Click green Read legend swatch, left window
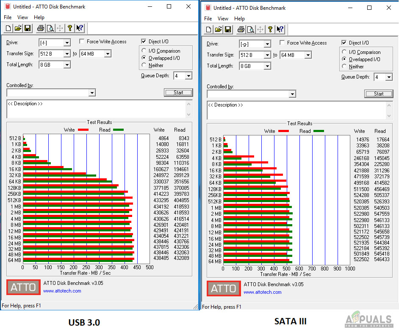 tap(118, 130)
